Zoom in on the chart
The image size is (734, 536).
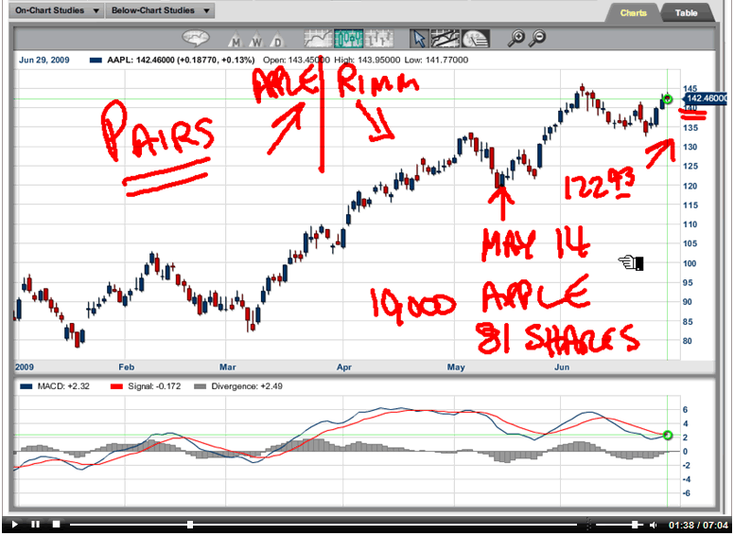coord(516,39)
